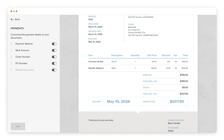
Task: Click address line 42 Lombard St
Action: point(134,30)
